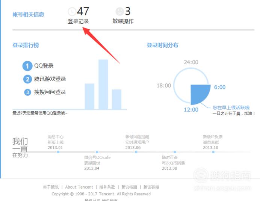Image resolution: width=260 pixels, height=201 pixels.
Task: Click the 搜搜问问登录 ranking label
Action: (x=50, y=92)
